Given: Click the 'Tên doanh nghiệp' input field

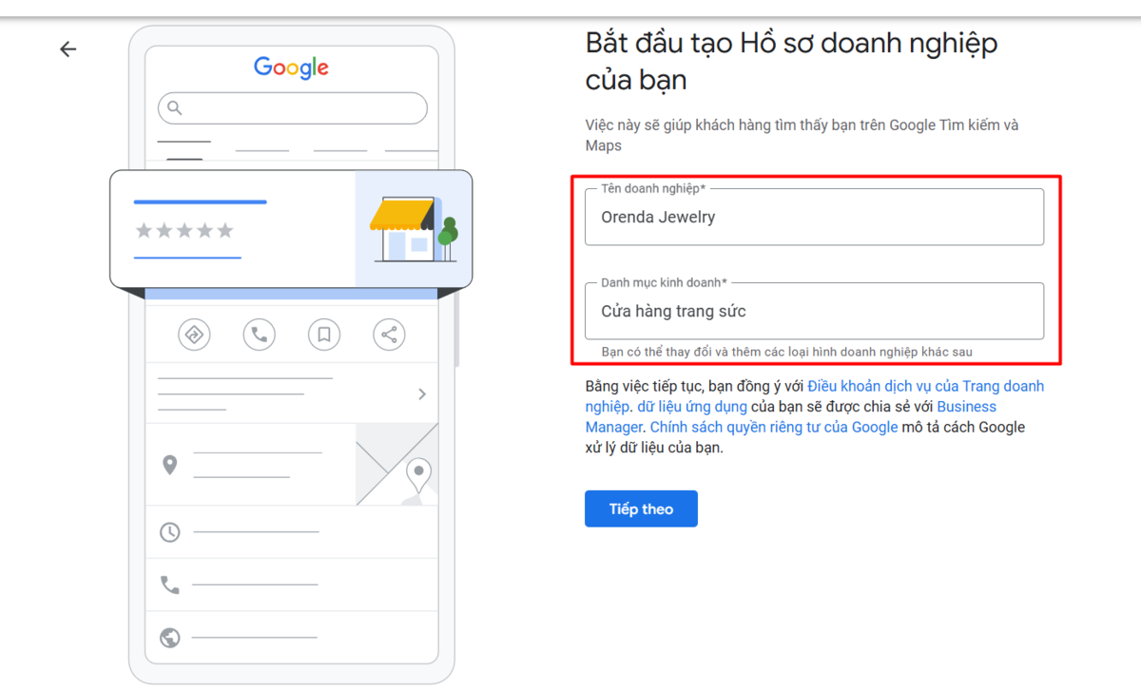Looking at the screenshot, I should (814, 216).
